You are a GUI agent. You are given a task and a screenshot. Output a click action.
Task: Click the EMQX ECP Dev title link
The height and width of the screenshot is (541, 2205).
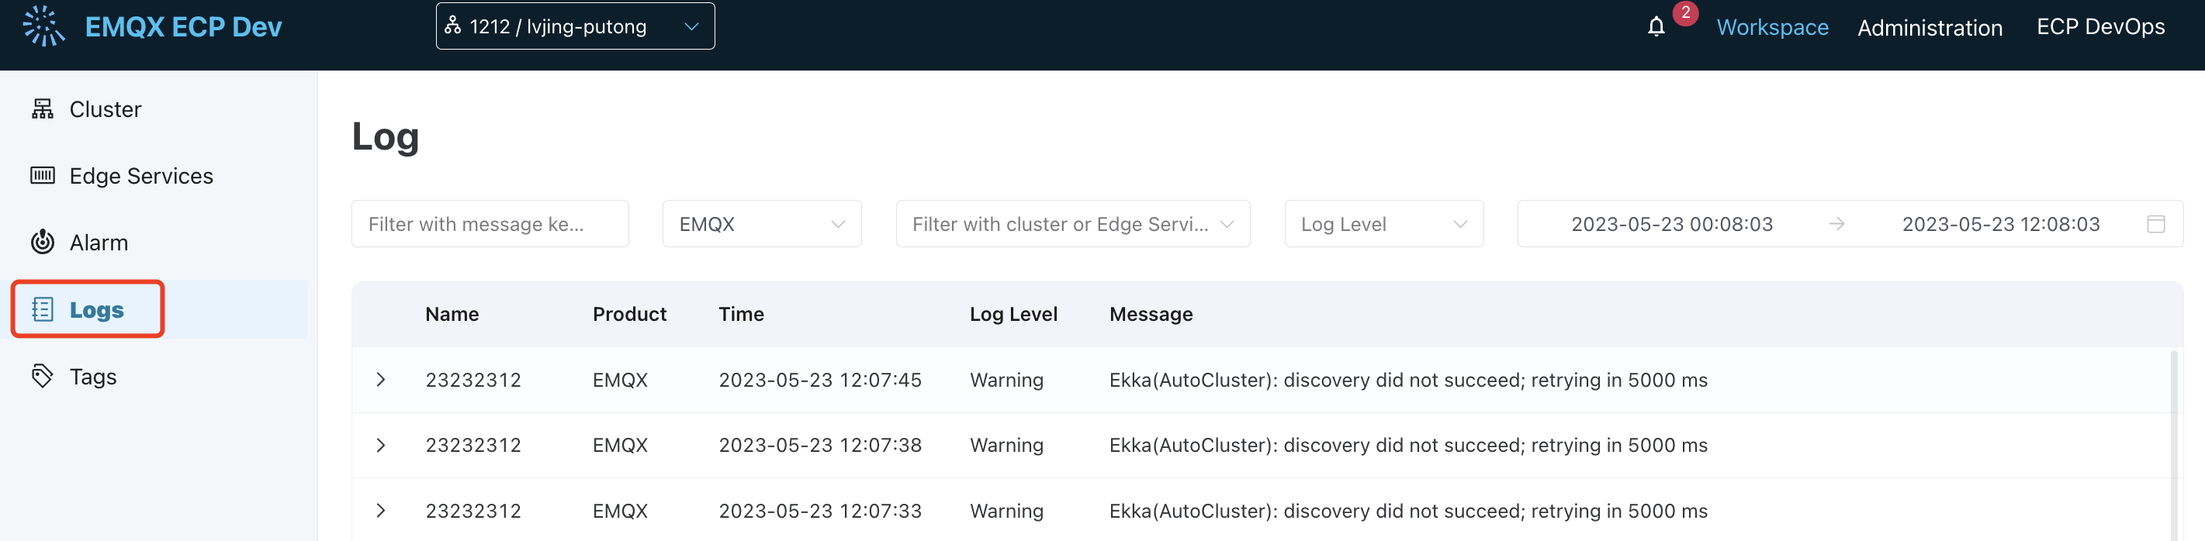[x=183, y=27]
